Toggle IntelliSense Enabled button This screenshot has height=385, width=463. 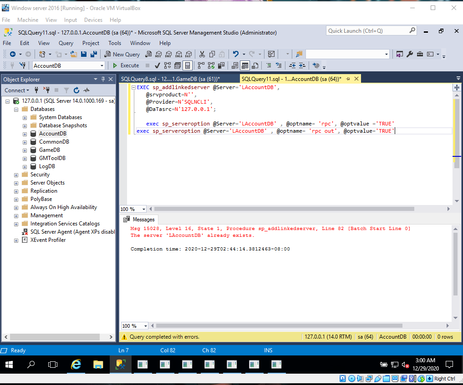pos(188,65)
